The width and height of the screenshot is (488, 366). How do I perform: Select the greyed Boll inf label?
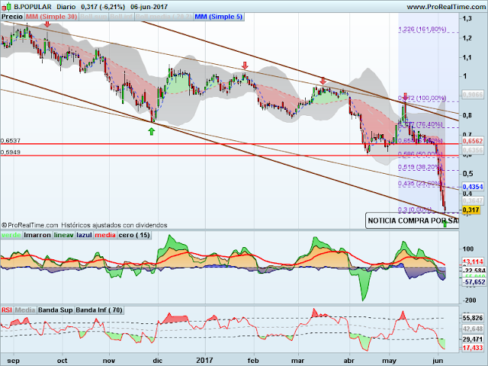(121, 17)
